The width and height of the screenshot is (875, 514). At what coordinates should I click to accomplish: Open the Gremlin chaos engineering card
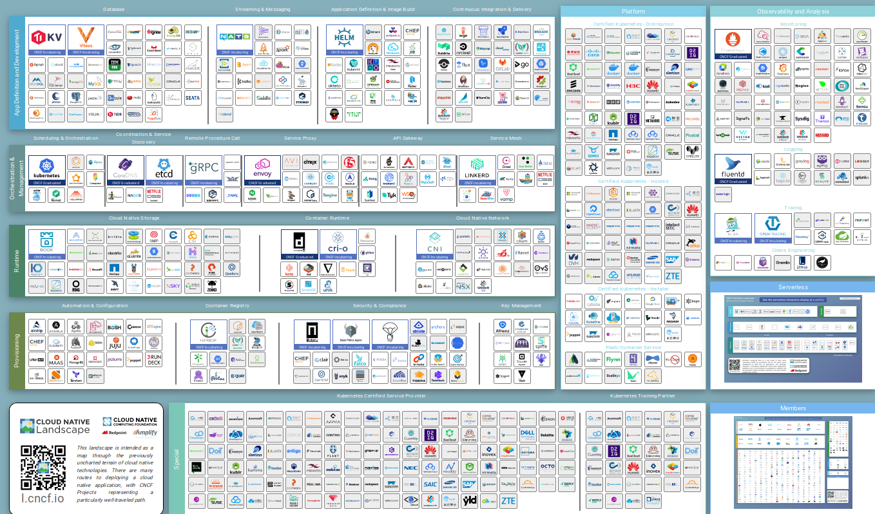782,262
